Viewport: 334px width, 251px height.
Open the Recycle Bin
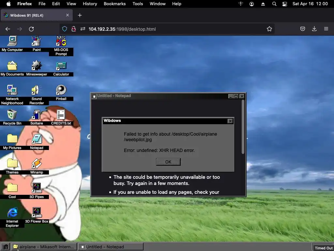point(12,117)
